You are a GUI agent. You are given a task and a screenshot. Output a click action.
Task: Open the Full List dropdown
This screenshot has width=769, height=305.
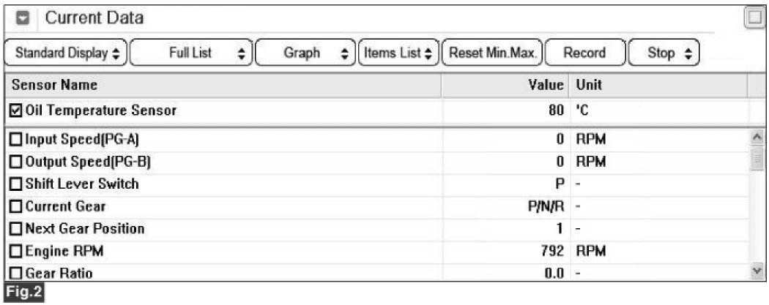point(191,53)
